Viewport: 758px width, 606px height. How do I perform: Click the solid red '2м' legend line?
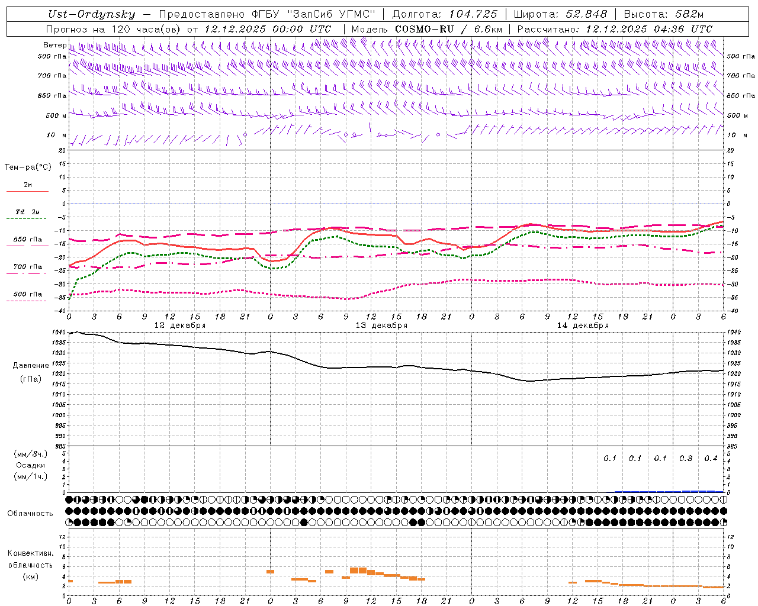27,192
